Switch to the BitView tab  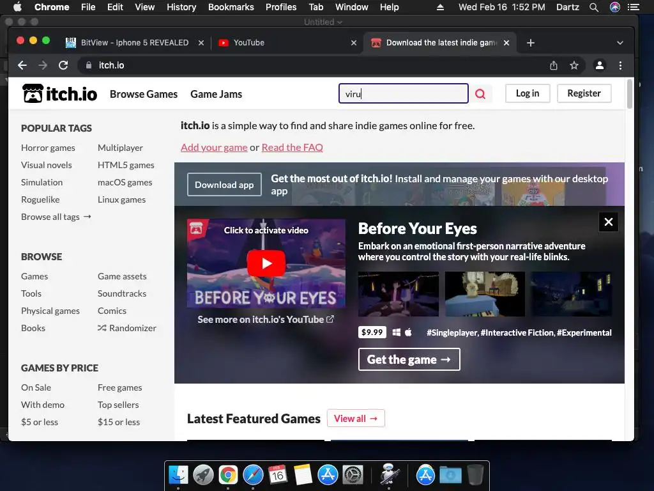click(x=134, y=43)
